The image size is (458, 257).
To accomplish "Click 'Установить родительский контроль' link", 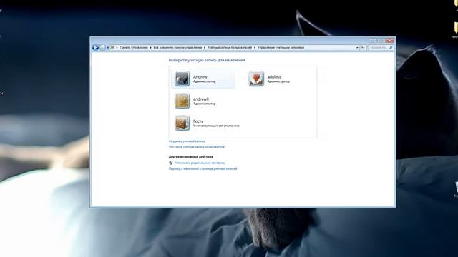I will tap(200, 163).
